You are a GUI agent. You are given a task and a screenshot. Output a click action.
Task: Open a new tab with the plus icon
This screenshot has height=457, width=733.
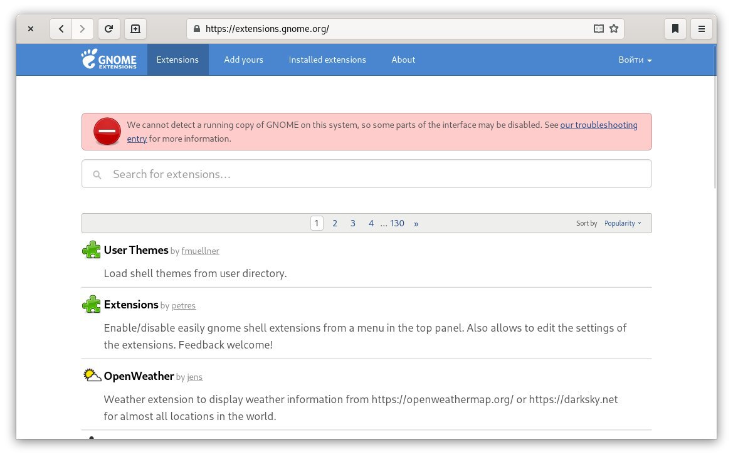(x=135, y=29)
